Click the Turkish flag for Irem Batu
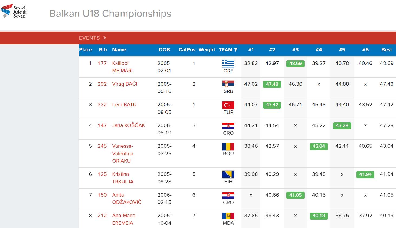Viewport: 396px width, 228px height. pyautogui.click(x=228, y=105)
